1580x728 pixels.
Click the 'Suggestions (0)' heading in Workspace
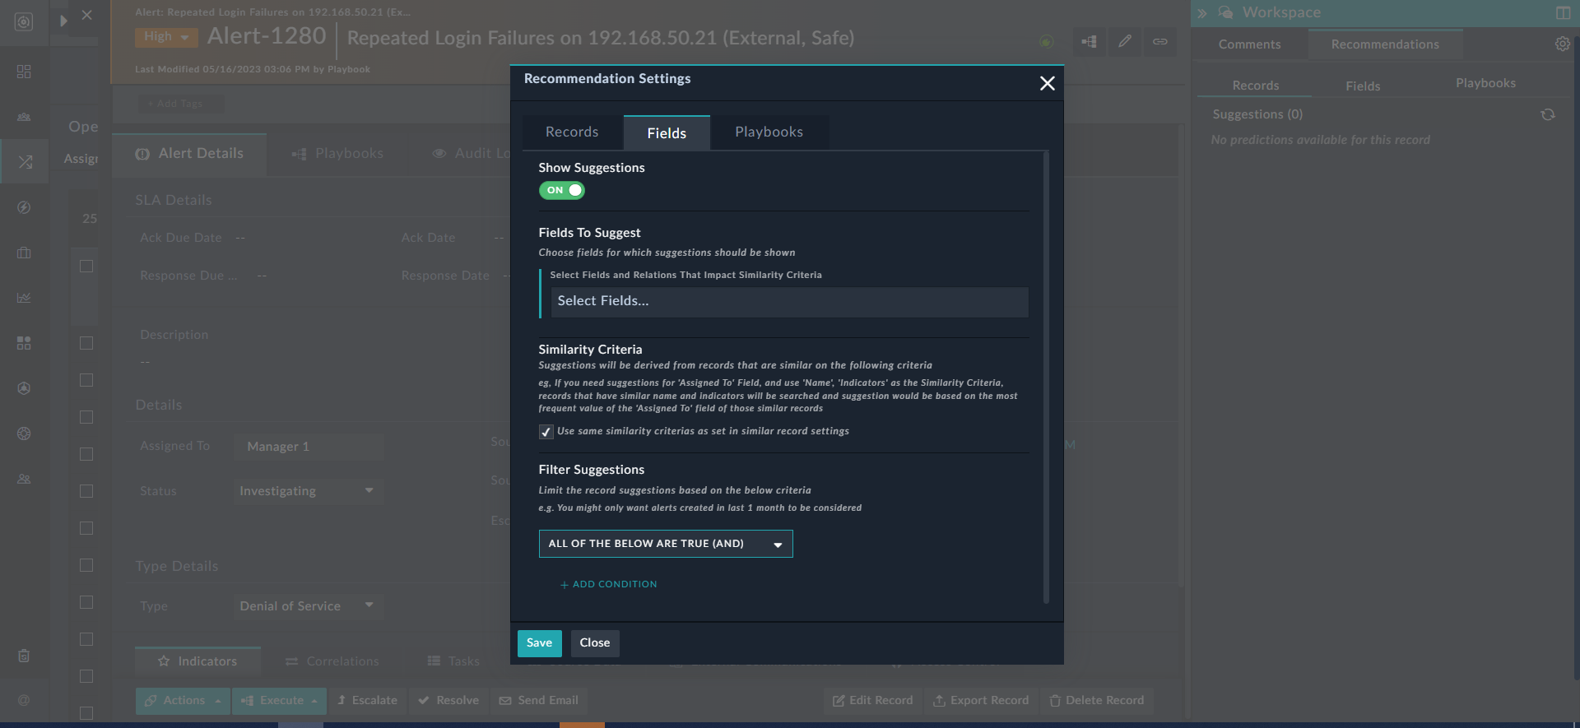point(1257,114)
